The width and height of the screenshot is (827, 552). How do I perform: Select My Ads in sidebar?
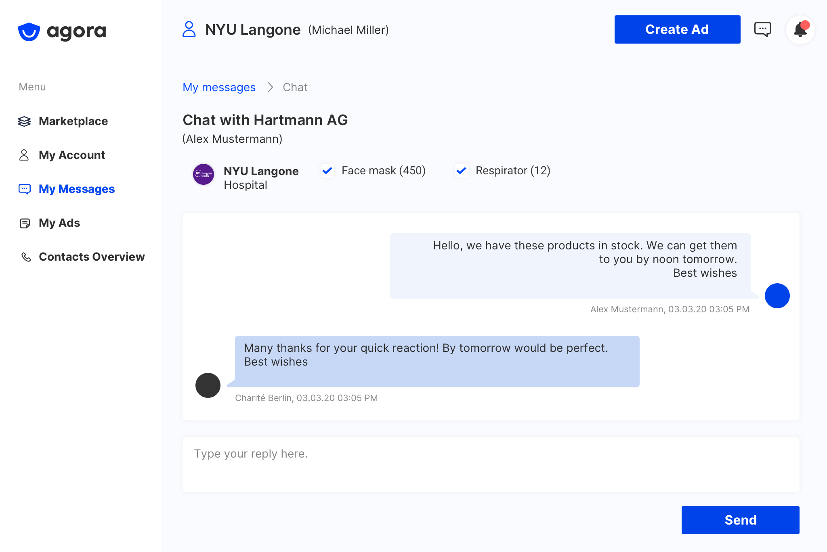click(x=59, y=223)
